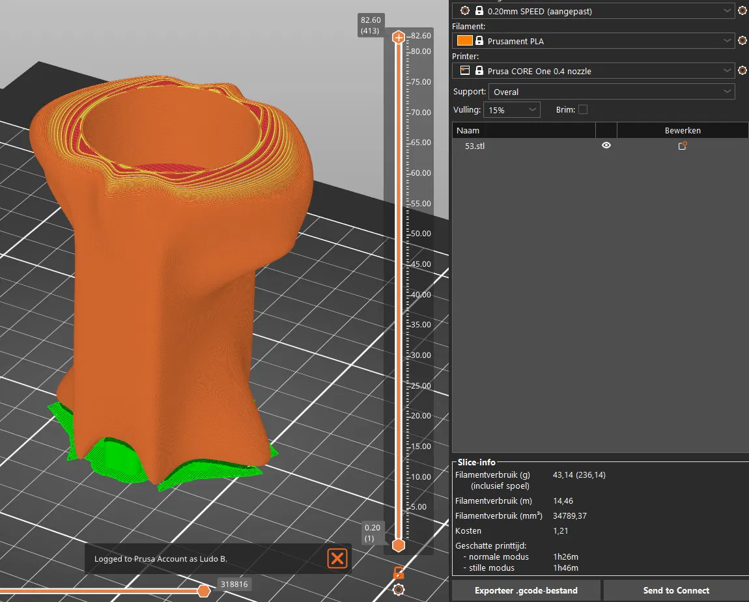Toggle visibility eye for 53.stl
The width and height of the screenshot is (749, 602).
(606, 146)
